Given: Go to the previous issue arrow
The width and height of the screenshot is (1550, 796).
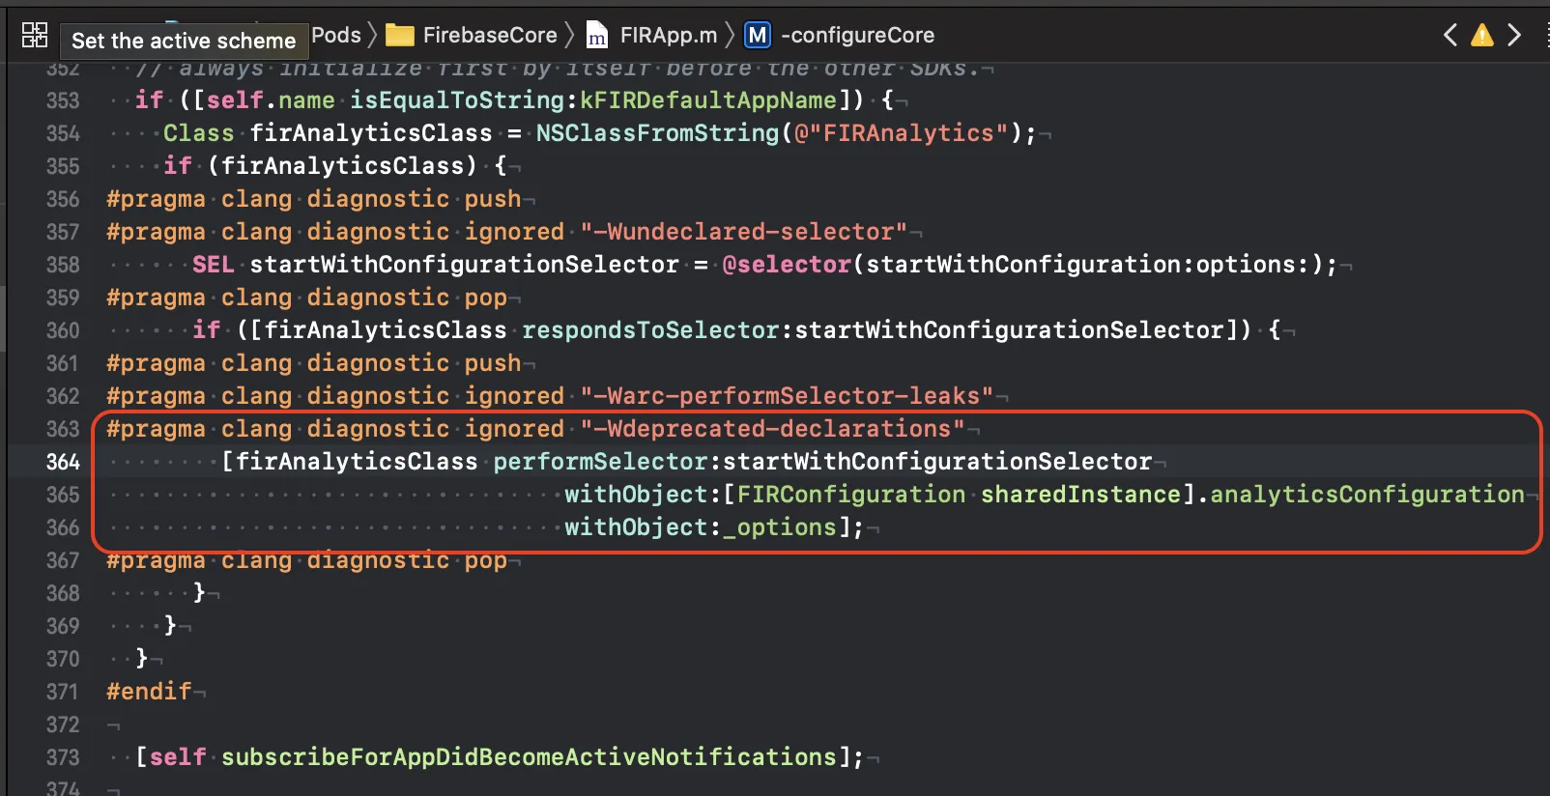Looking at the screenshot, I should [1450, 36].
